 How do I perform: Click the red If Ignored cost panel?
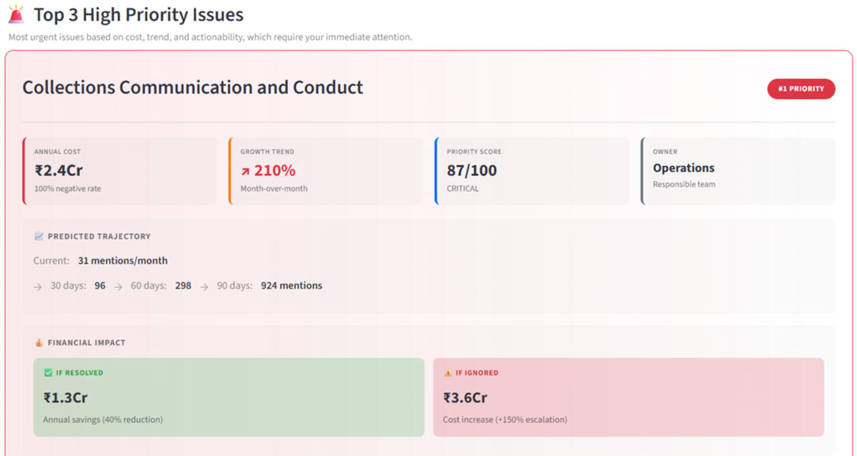628,397
